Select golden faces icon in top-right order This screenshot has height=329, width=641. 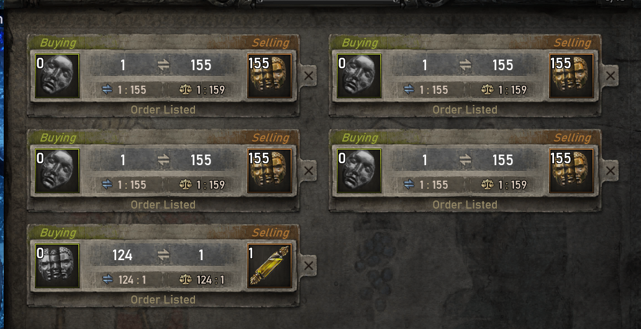pyautogui.click(x=571, y=76)
